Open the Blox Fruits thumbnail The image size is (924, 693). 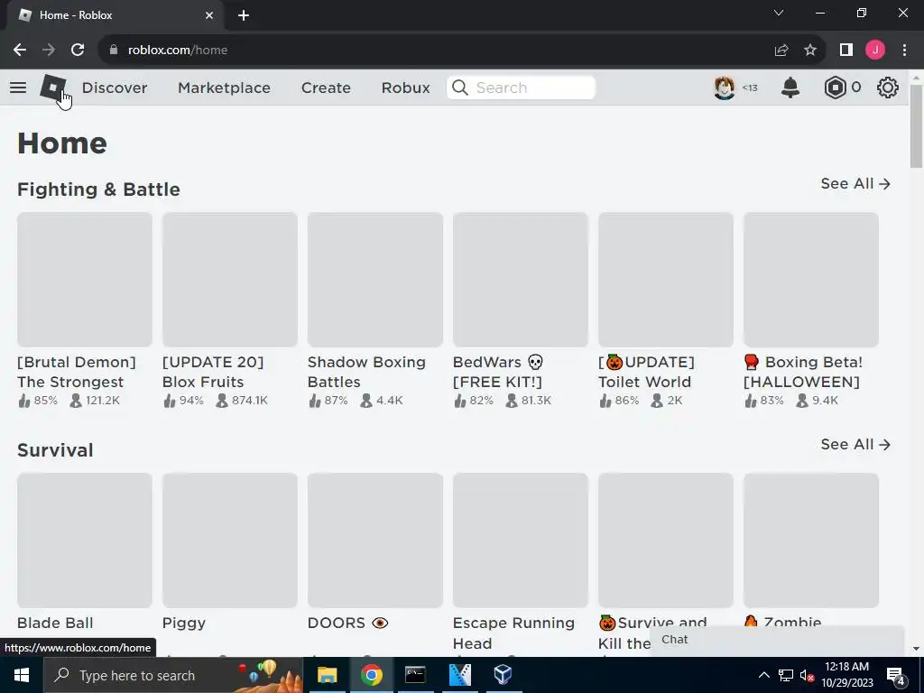click(230, 280)
